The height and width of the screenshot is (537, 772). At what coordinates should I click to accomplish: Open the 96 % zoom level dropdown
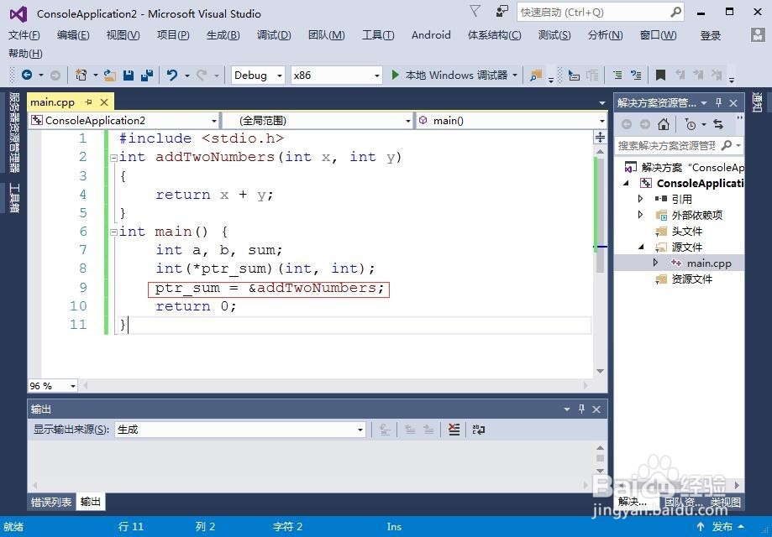(x=73, y=386)
